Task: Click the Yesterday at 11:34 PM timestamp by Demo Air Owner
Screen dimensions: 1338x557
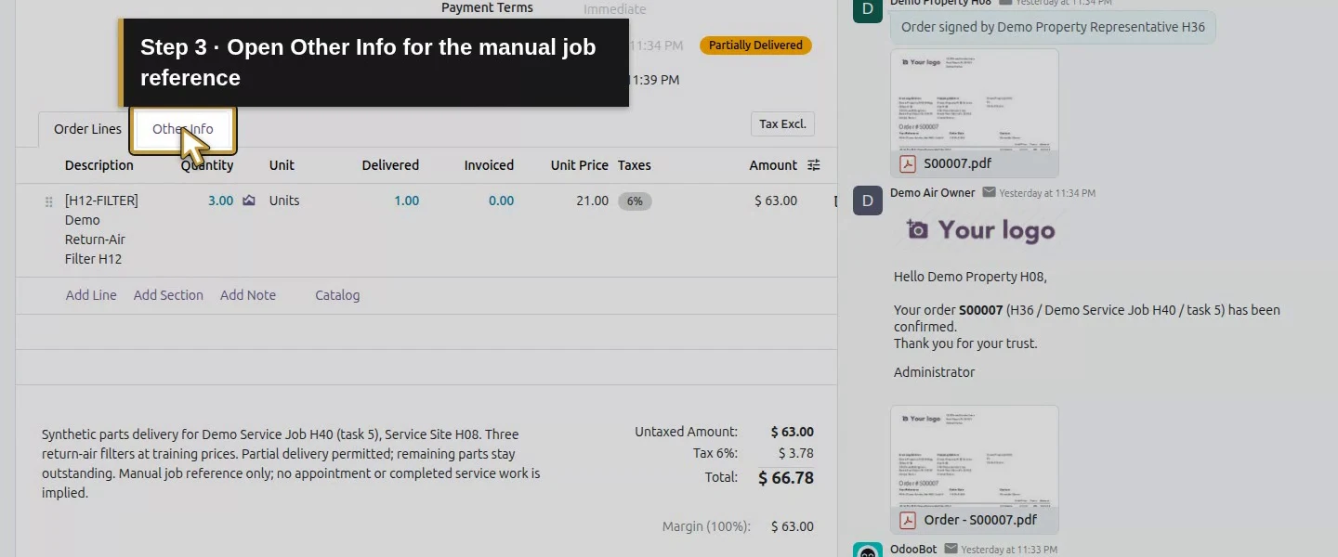Action: [x=1047, y=193]
